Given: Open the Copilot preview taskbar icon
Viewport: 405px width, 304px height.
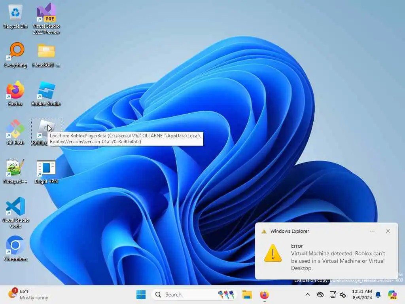Looking at the screenshot, I should (392, 294).
